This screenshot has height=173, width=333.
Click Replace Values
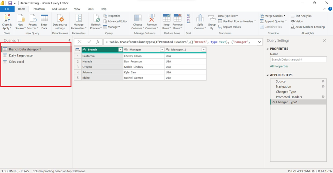coord(229,27)
